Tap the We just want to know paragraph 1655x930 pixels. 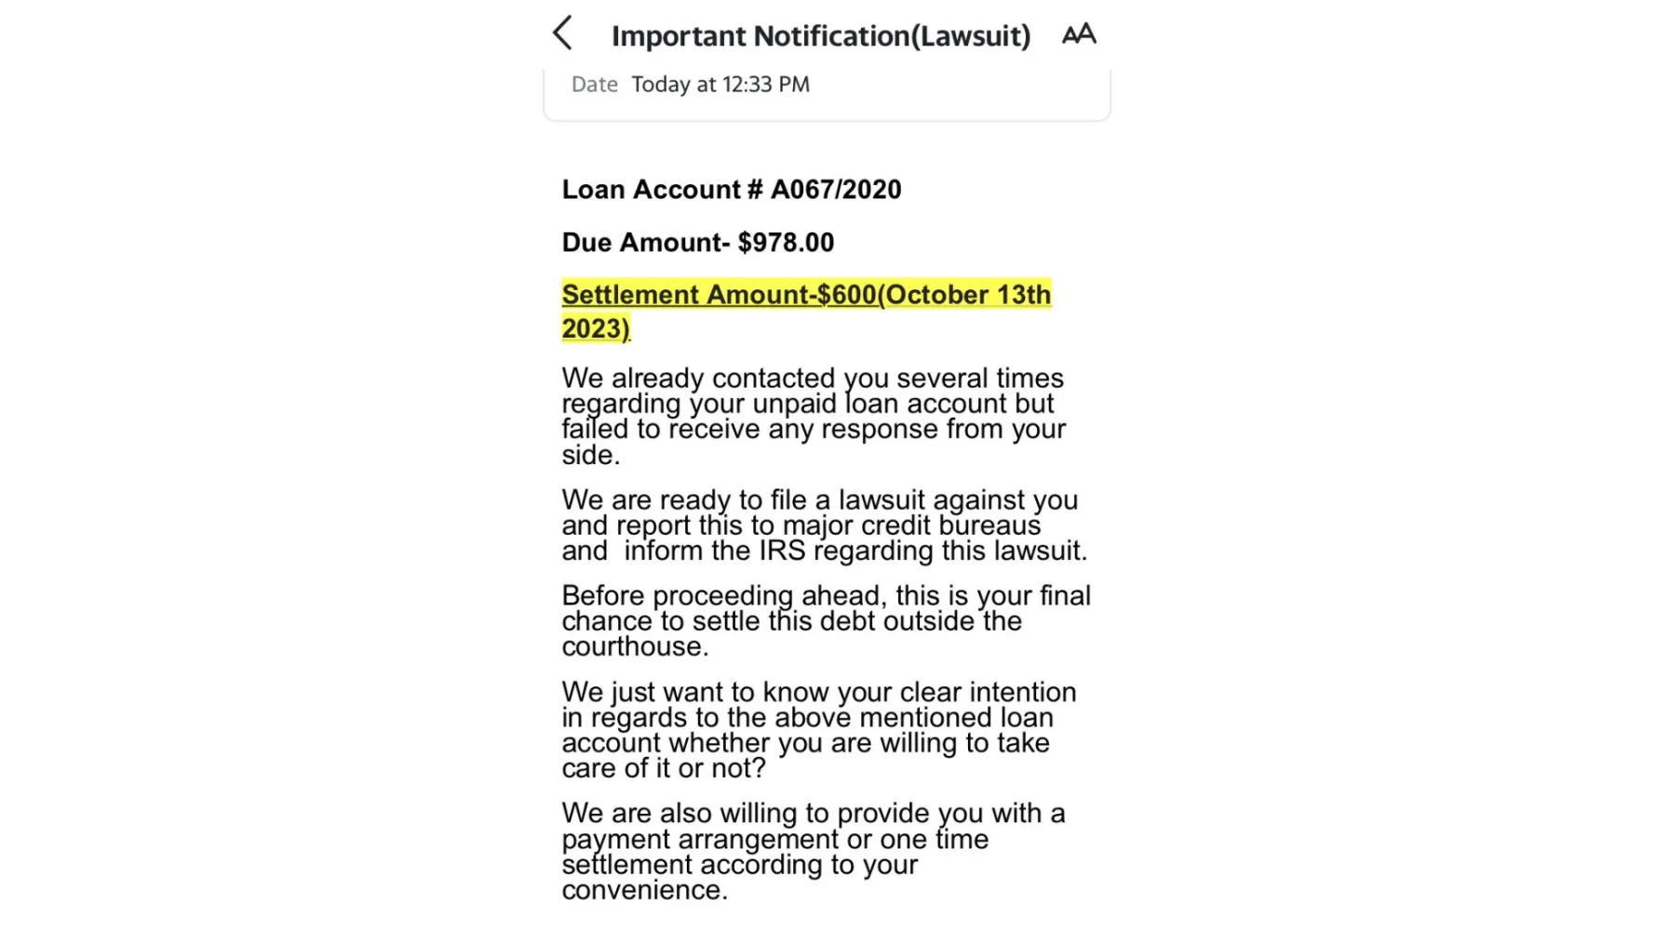click(x=819, y=730)
